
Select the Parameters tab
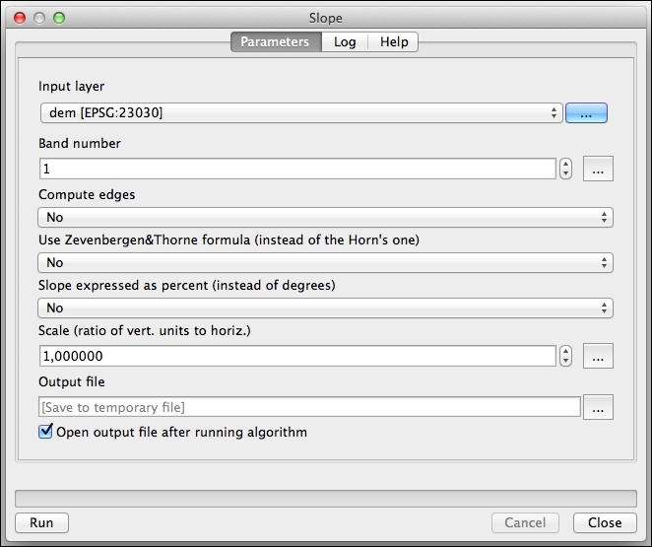pyautogui.click(x=276, y=42)
